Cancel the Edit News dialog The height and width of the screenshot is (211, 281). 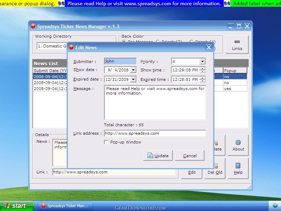pos(190,155)
